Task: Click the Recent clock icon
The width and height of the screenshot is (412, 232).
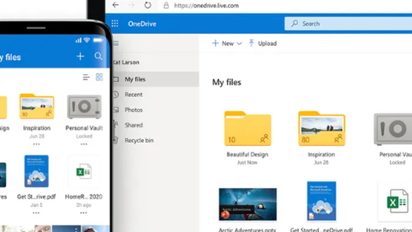Action: pos(115,95)
